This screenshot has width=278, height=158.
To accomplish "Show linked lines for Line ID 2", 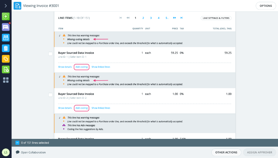I will pos(101,108).
